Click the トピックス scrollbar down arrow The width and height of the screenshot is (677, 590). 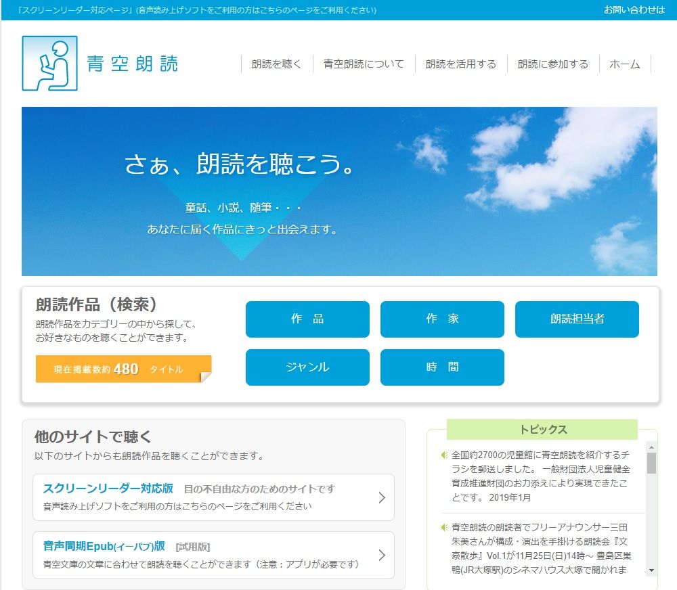[x=651, y=570]
